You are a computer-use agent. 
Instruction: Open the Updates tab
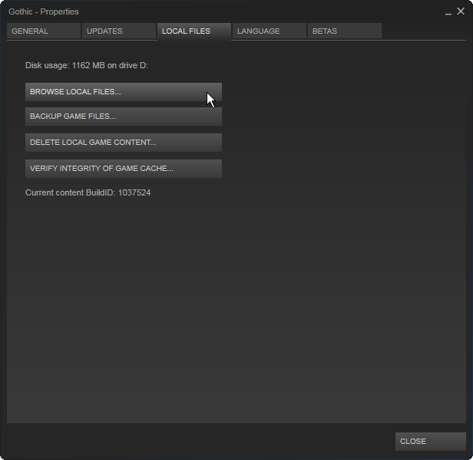coord(119,31)
